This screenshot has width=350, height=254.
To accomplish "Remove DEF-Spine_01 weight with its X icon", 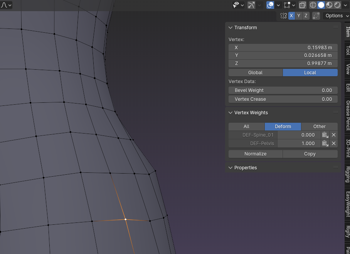I will click(x=333, y=135).
